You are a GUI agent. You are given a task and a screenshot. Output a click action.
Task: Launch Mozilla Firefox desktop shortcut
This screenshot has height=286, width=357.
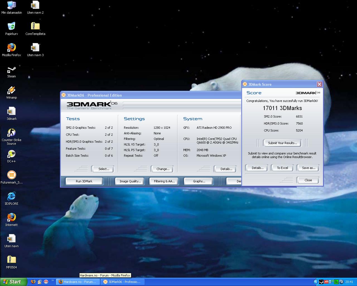tap(11, 50)
